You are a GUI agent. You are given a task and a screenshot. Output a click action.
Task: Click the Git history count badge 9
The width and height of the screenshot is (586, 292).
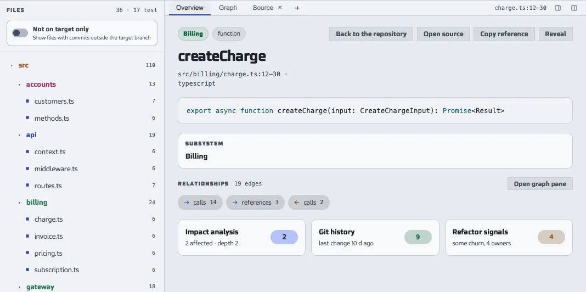coord(418,237)
